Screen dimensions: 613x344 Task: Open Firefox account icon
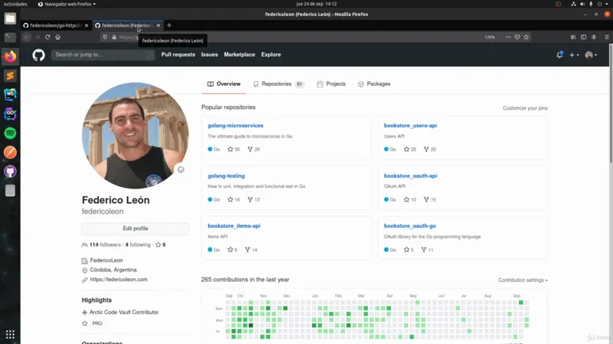pyautogui.click(x=594, y=37)
